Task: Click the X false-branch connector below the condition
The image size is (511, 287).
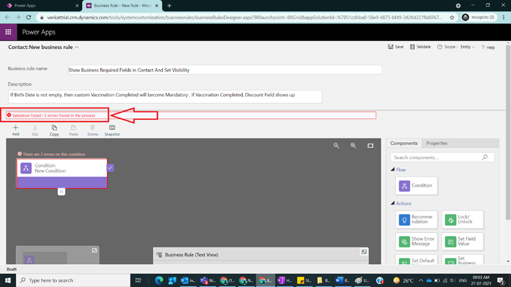Action: tap(61, 192)
